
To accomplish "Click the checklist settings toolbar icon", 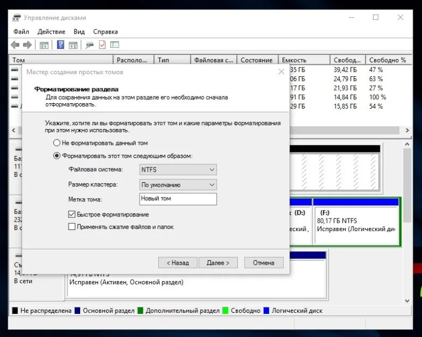I will pyautogui.click(x=115, y=44).
